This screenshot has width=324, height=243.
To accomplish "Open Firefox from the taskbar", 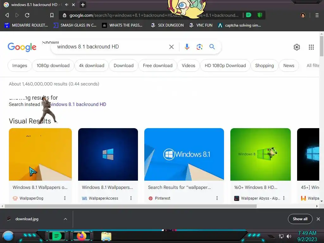I will click(82, 236).
